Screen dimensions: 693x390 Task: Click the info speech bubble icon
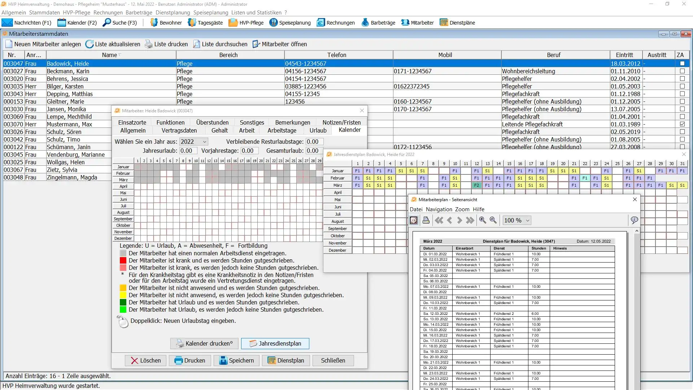pos(634,220)
